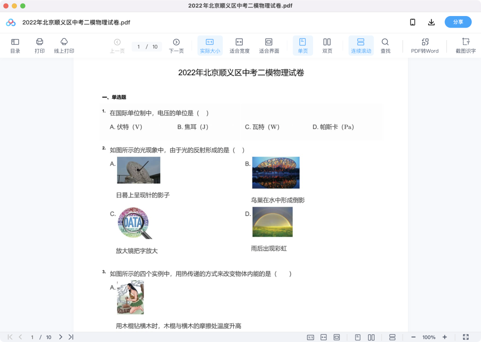Image resolution: width=481 pixels, height=342 pixels.
Task: Click question 3 text about 热传递
Action: [x=200, y=273]
